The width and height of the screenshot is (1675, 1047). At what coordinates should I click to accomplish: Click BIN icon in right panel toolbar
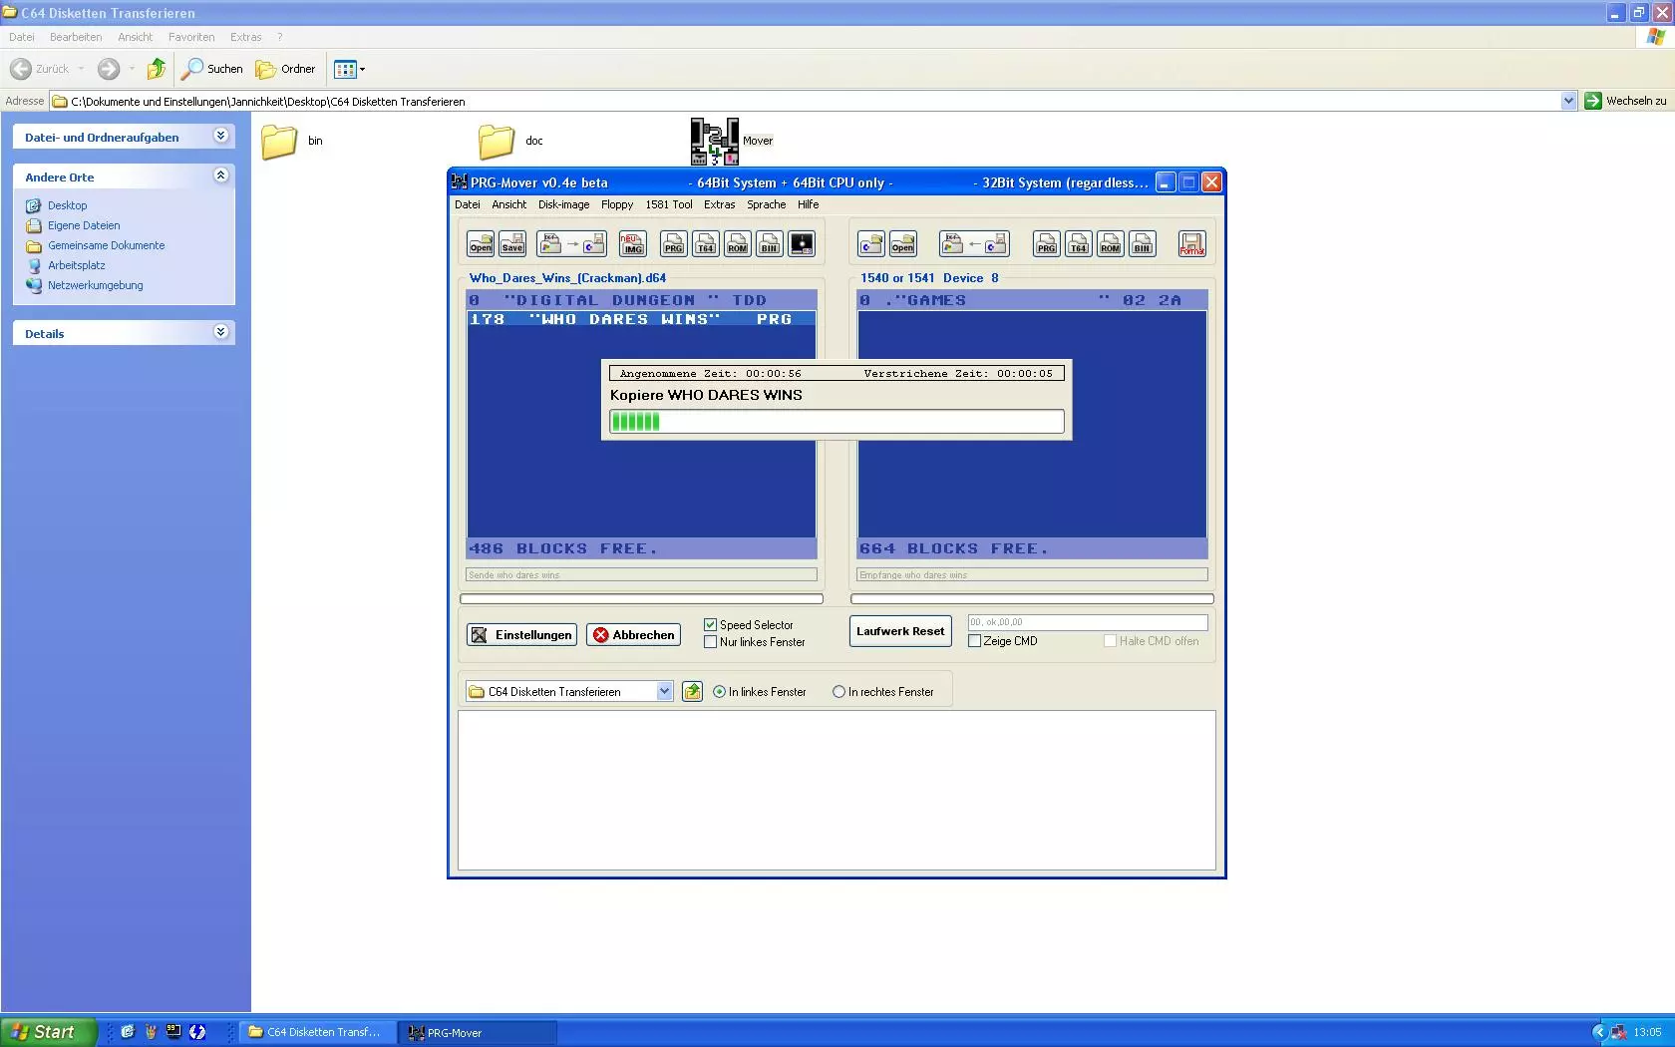coord(1143,244)
